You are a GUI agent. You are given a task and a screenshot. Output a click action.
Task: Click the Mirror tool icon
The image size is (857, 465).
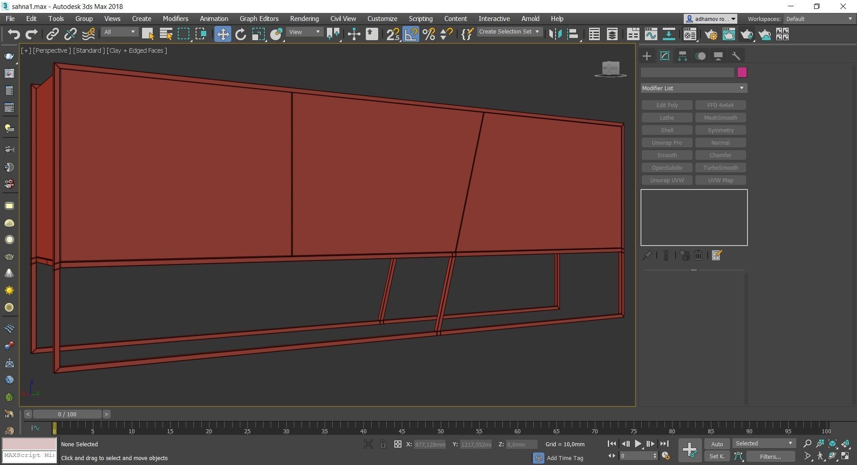(555, 34)
